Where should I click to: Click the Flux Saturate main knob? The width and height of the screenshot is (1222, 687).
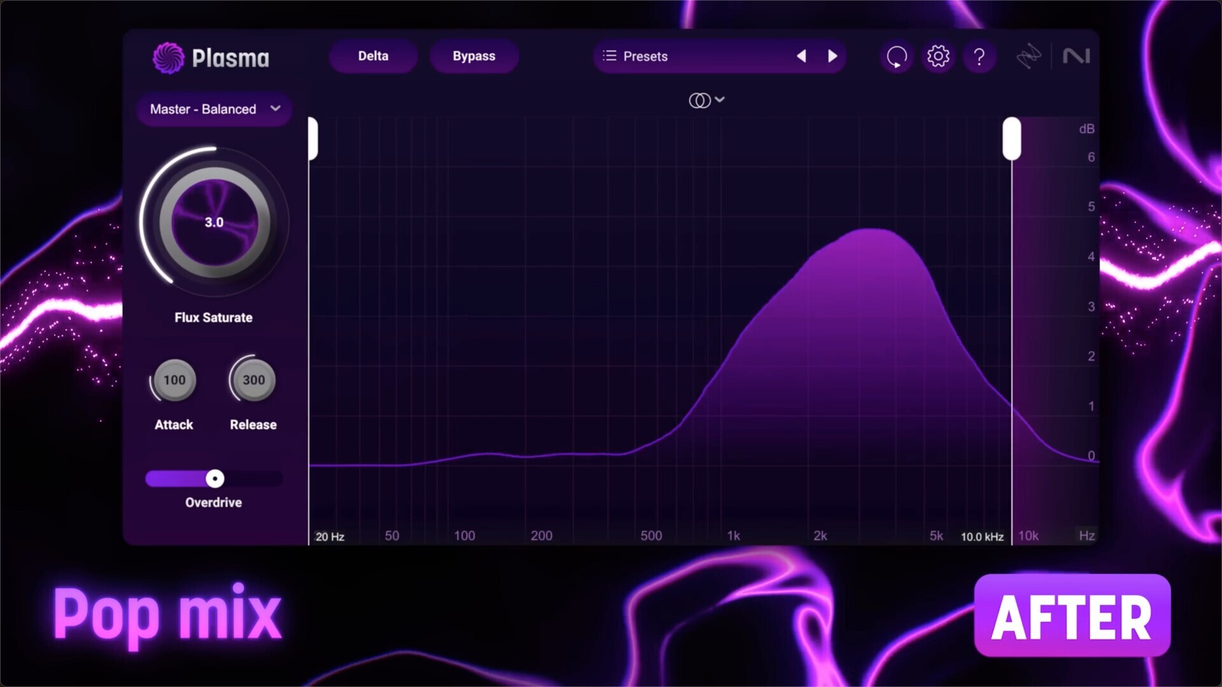pos(214,223)
